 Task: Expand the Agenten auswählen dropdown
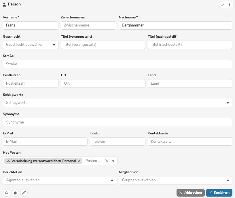pos(112,180)
